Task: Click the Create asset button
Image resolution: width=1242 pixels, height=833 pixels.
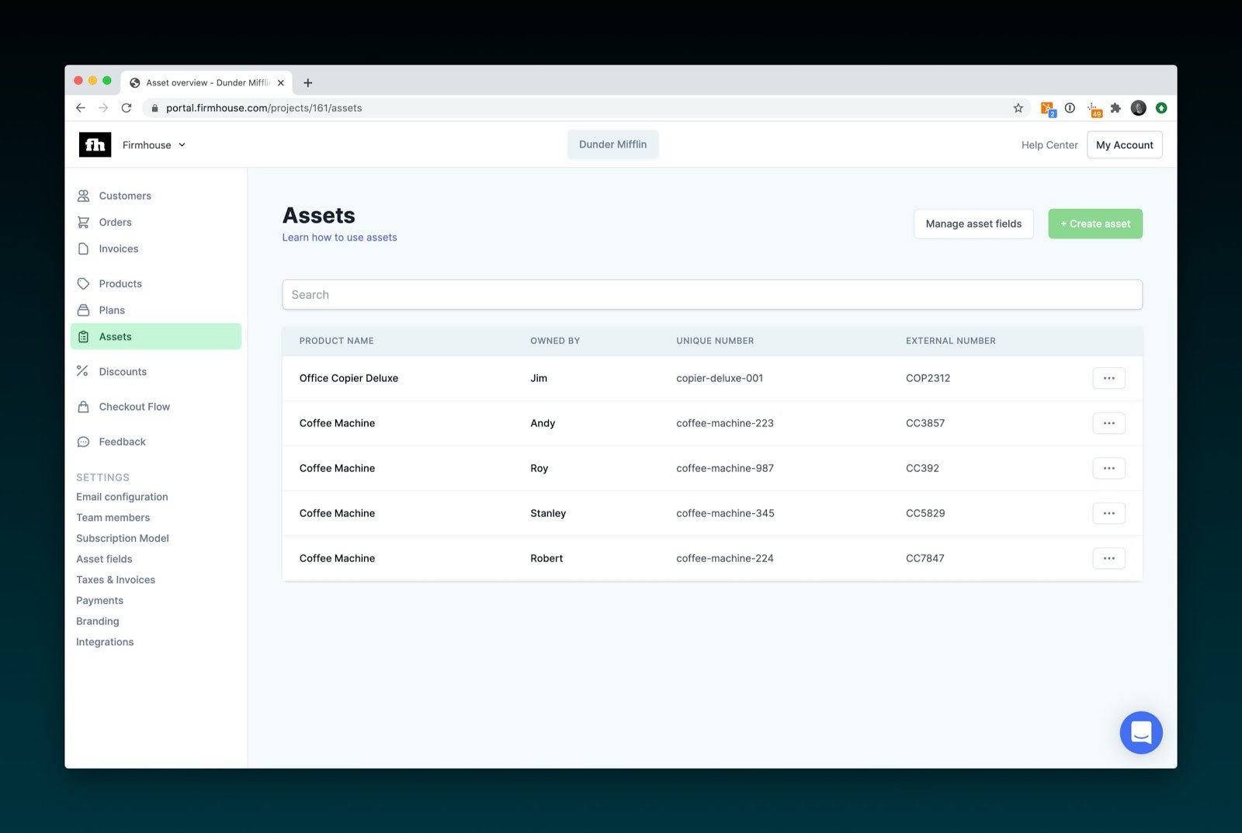Action: coord(1095,224)
